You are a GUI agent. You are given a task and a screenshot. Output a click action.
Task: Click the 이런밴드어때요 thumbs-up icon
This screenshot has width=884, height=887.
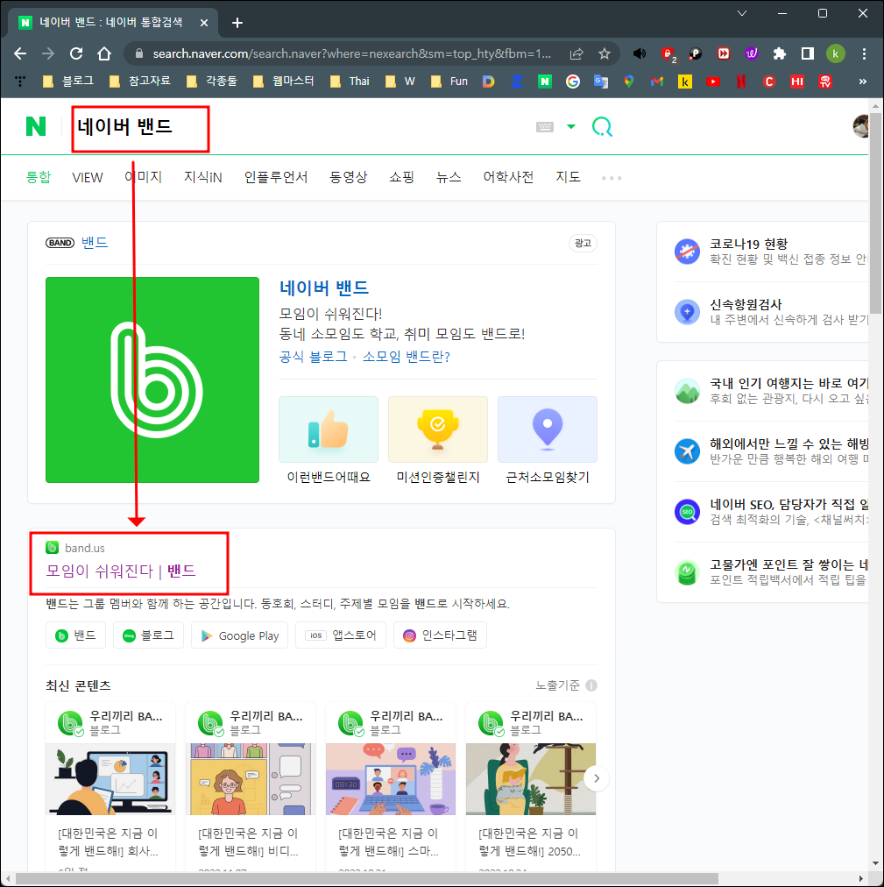coord(328,429)
